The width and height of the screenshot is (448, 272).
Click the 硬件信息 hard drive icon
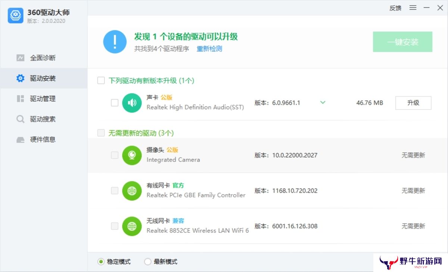coord(20,140)
